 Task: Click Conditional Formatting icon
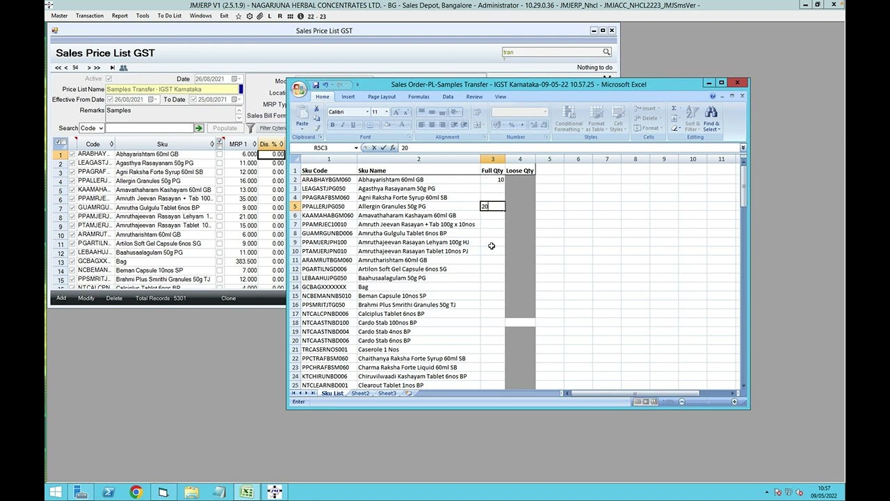(568, 118)
